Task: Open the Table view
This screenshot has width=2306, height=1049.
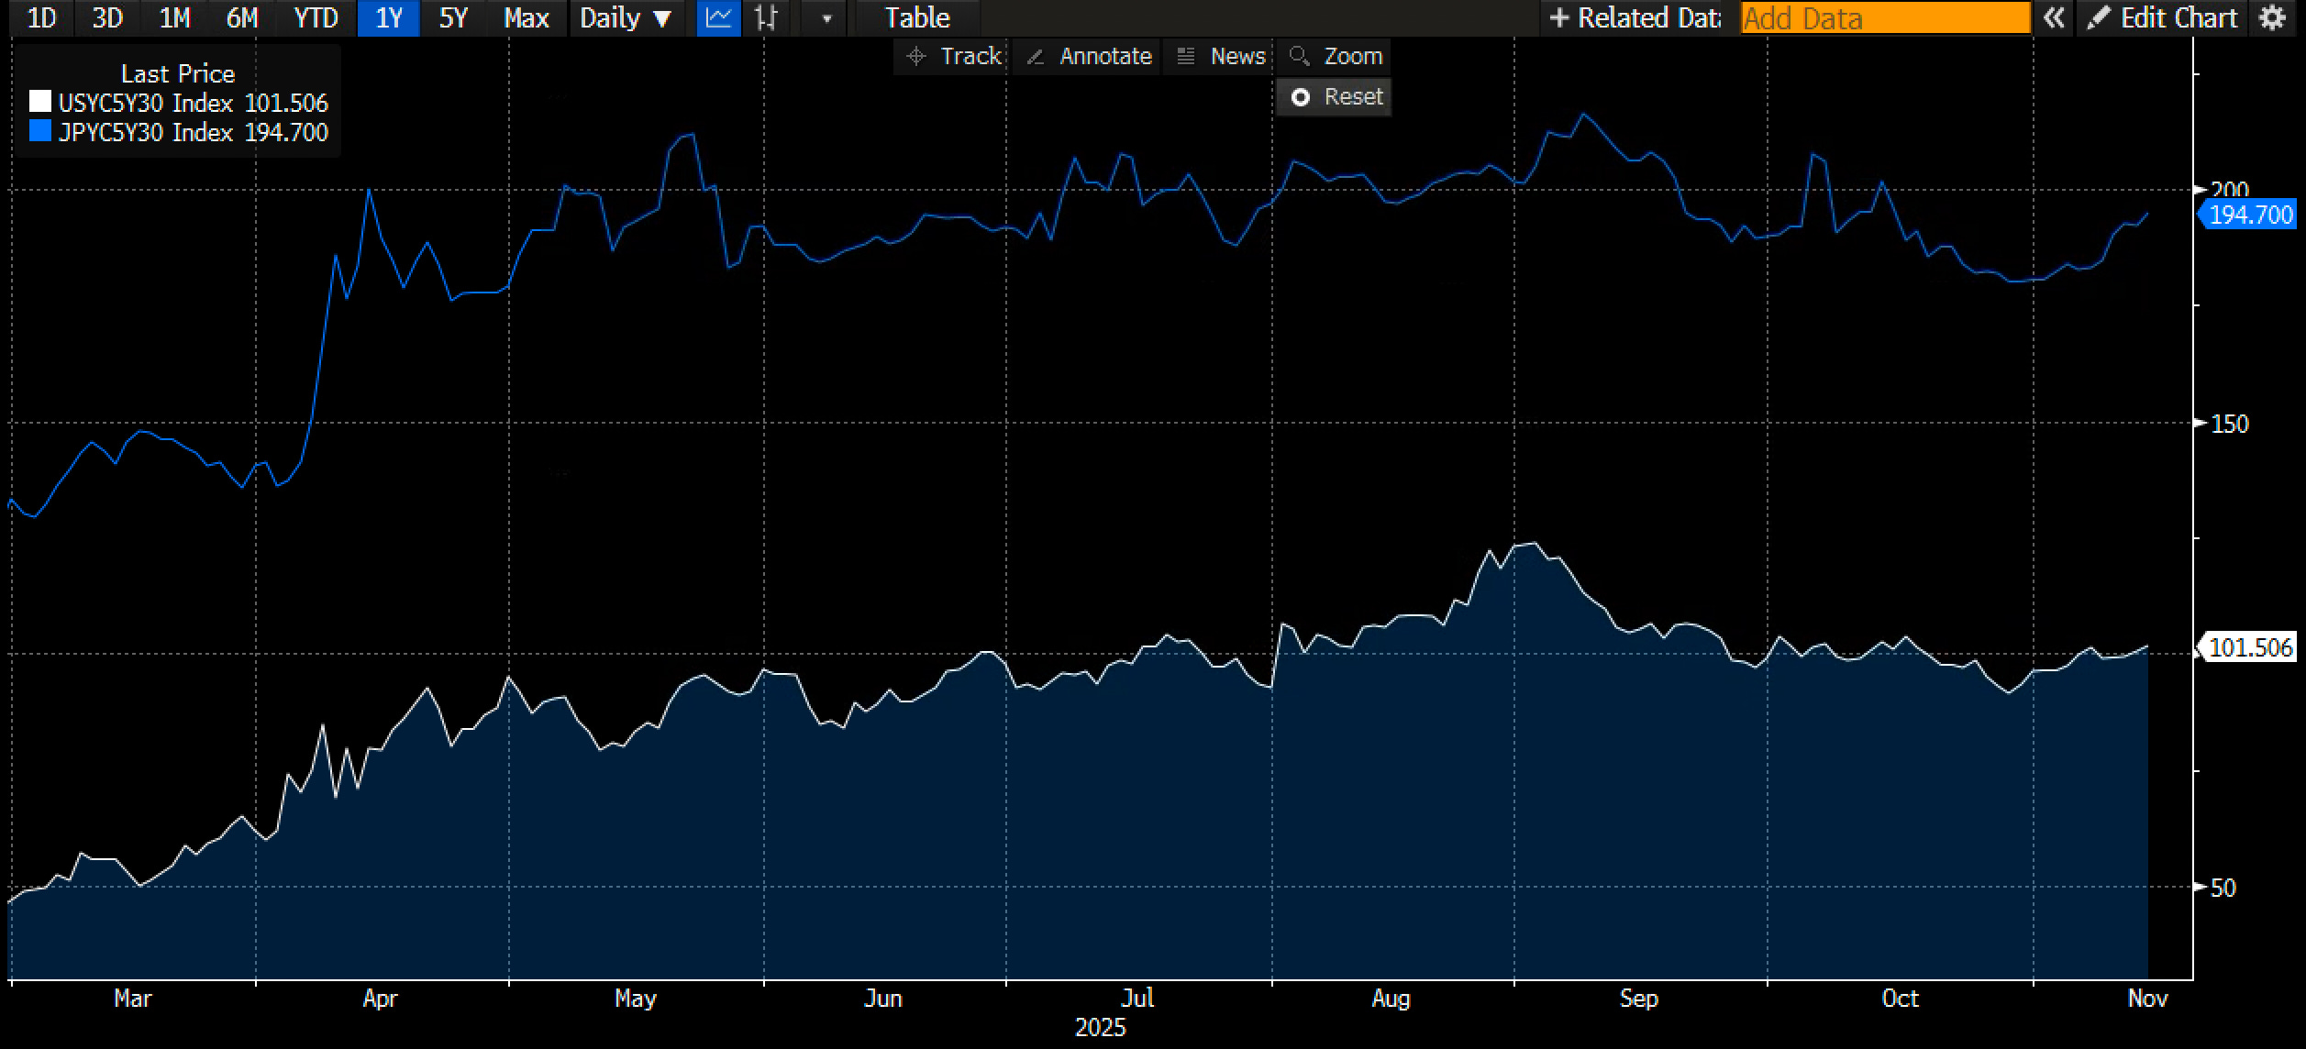Action: [x=916, y=18]
